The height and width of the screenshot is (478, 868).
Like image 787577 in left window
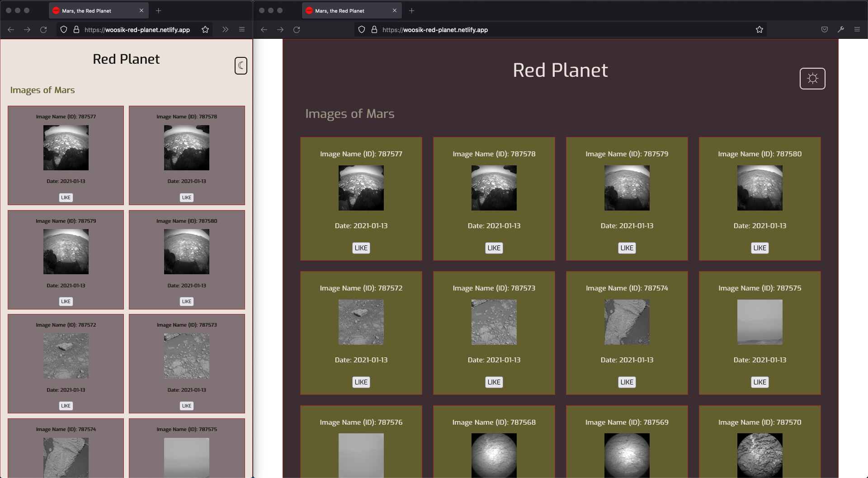pyautogui.click(x=66, y=197)
